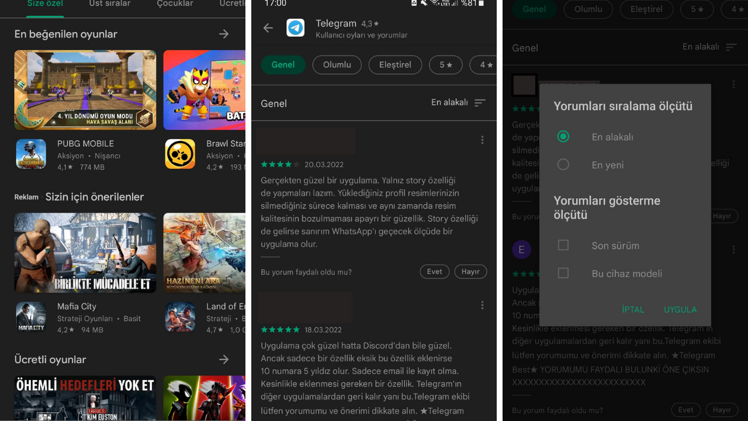
Task: Open the Brawl Stars banner thumbnail
Action: pos(205,89)
